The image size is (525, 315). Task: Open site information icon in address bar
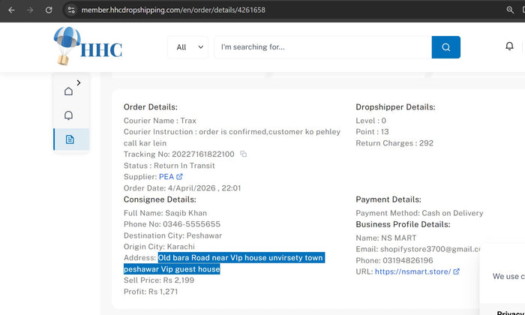point(71,10)
